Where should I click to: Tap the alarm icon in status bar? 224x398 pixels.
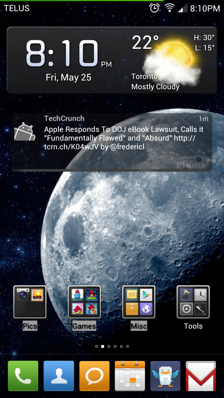[155, 8]
